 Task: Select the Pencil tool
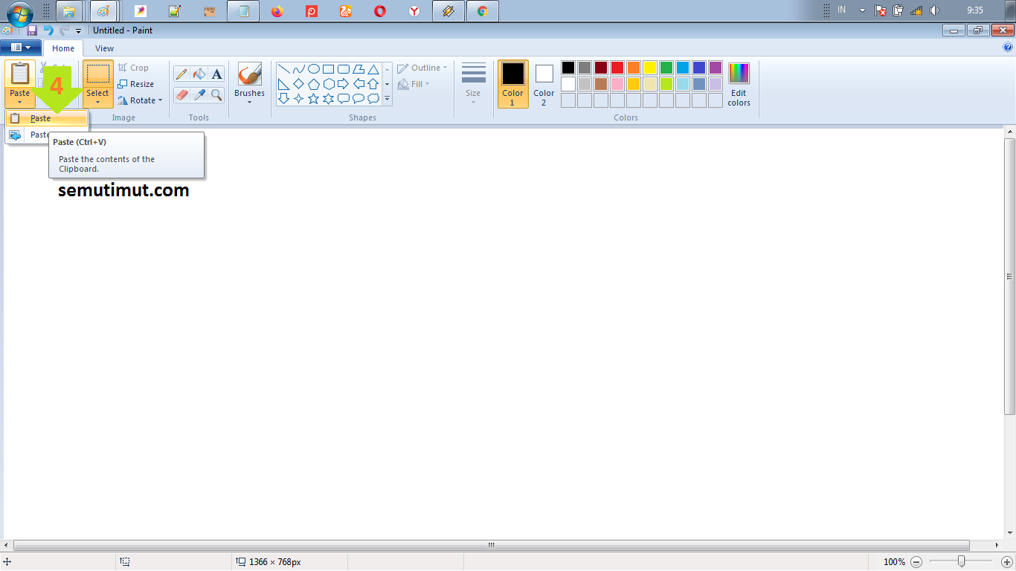(181, 74)
